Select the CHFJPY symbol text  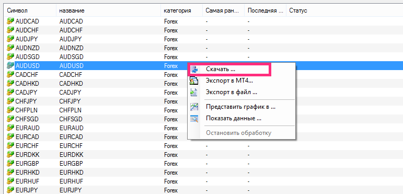(27, 101)
